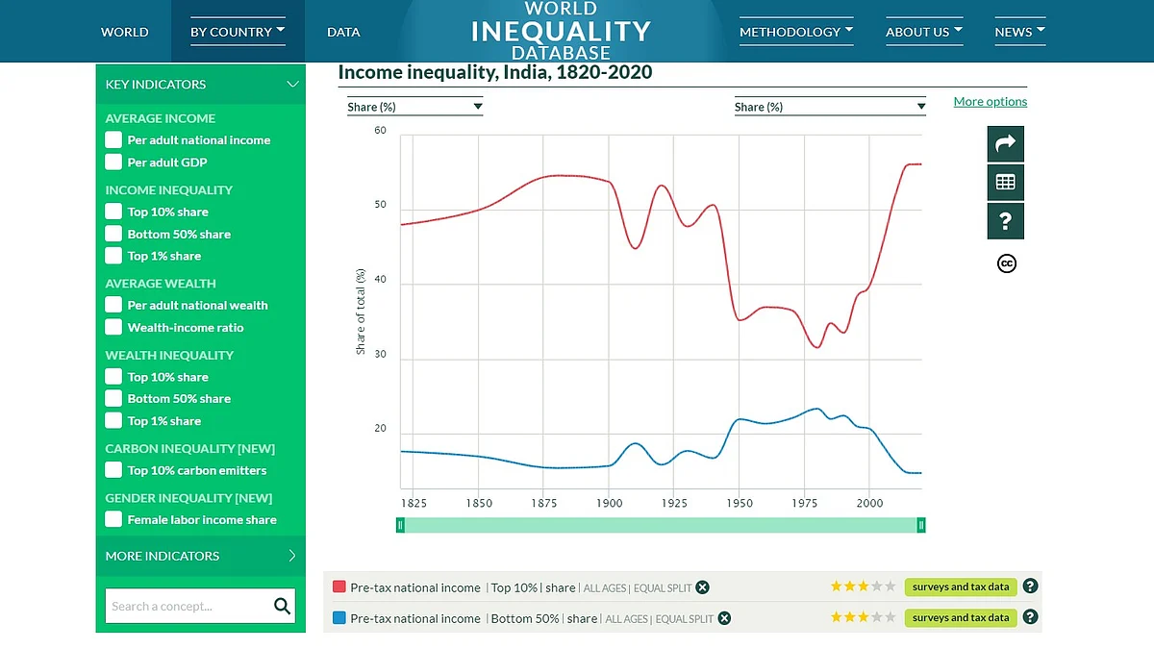Expand the More Indicators section
This screenshot has height=649, width=1154.
pos(292,556)
